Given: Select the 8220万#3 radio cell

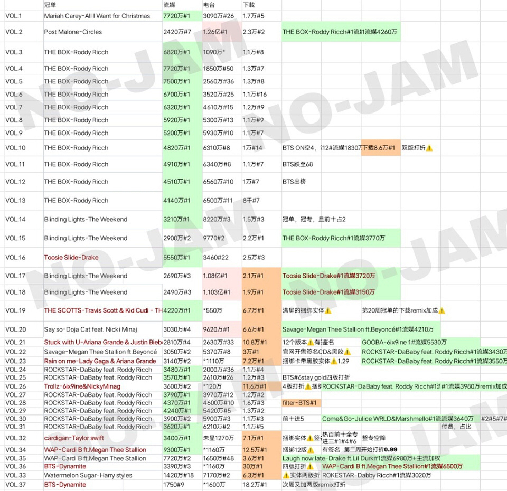Looking at the screenshot, I should (x=222, y=219).
